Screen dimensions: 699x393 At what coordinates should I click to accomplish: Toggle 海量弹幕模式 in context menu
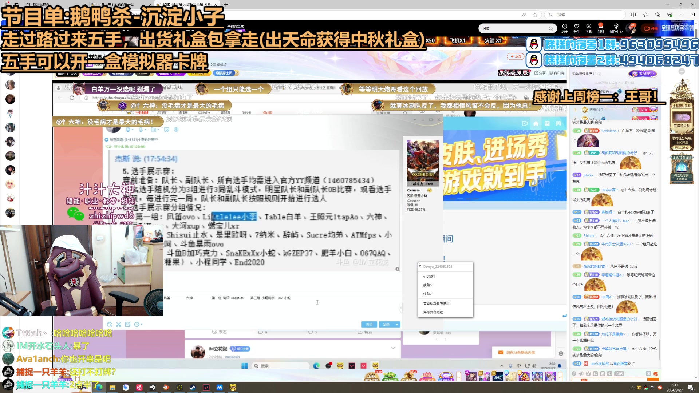click(x=445, y=312)
